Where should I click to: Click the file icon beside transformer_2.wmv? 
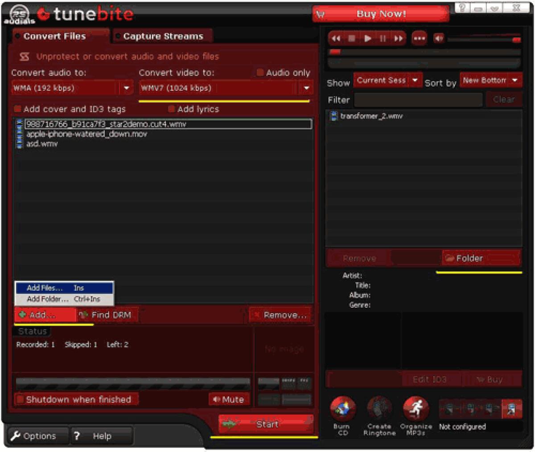[333, 116]
